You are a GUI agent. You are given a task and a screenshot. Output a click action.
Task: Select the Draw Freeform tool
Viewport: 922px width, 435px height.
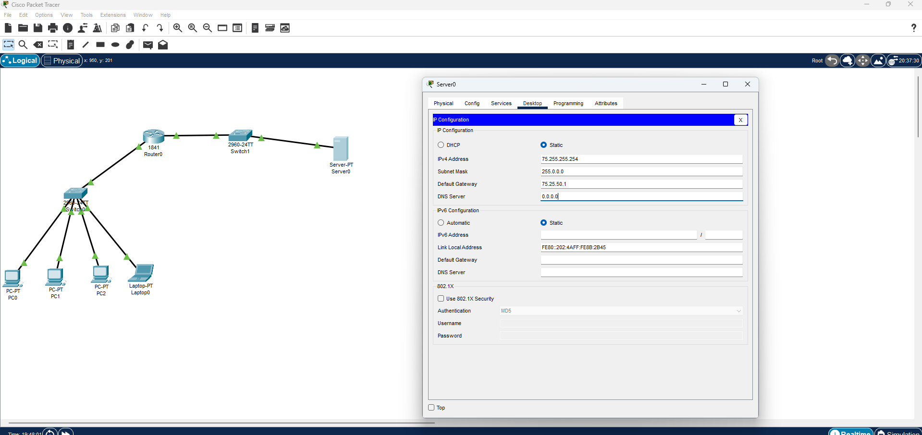click(x=130, y=45)
